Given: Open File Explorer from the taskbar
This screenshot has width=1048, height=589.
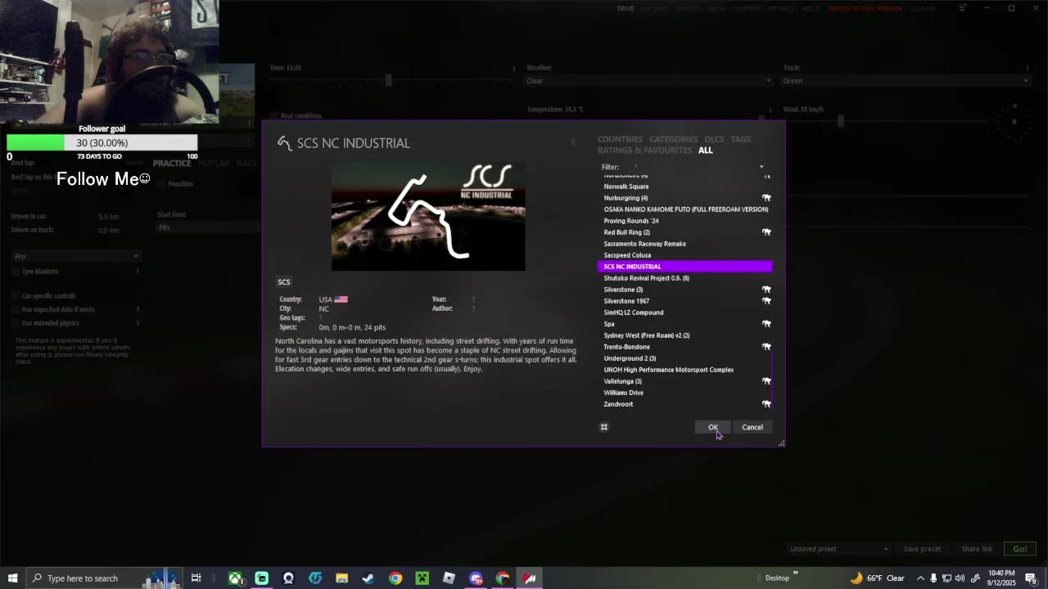Looking at the screenshot, I should tap(341, 578).
